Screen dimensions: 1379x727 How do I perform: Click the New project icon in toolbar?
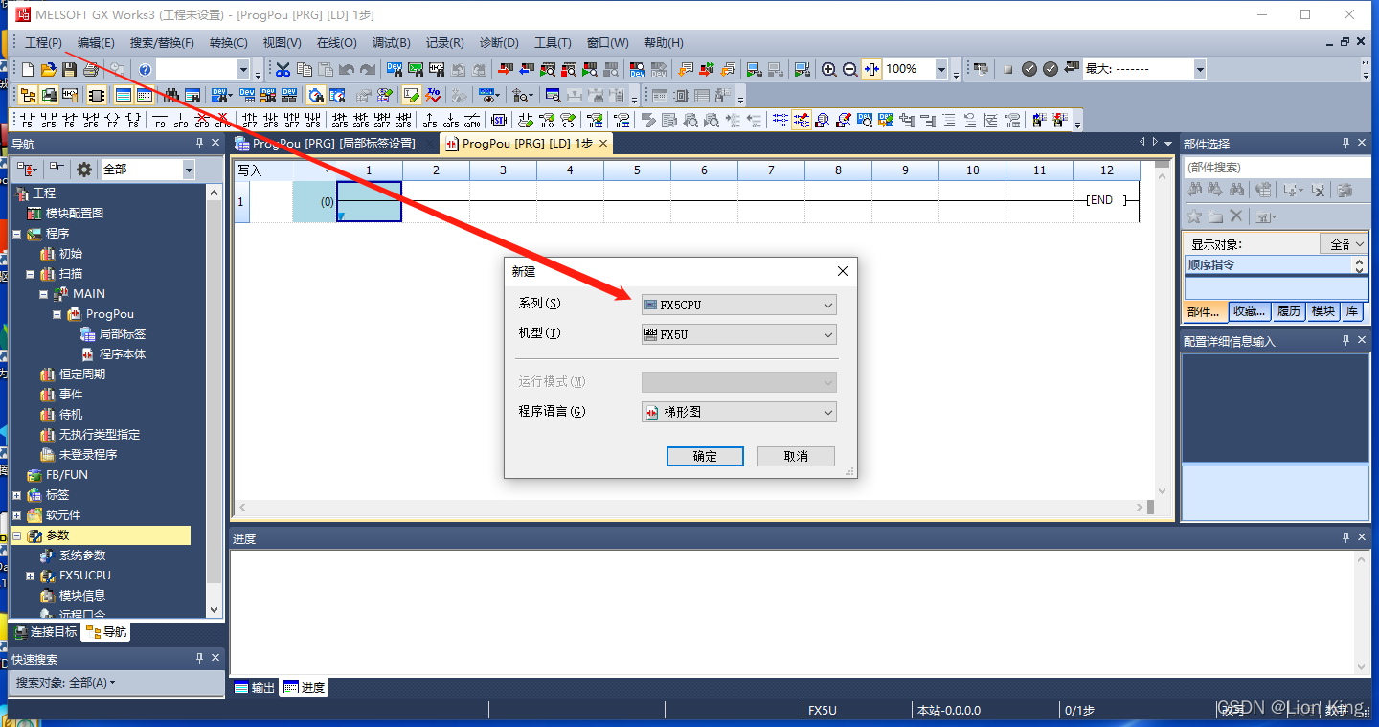(28, 69)
